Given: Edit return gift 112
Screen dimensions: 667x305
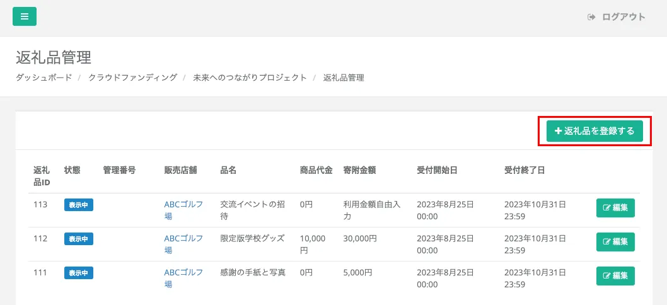Looking at the screenshot, I should (x=615, y=242).
